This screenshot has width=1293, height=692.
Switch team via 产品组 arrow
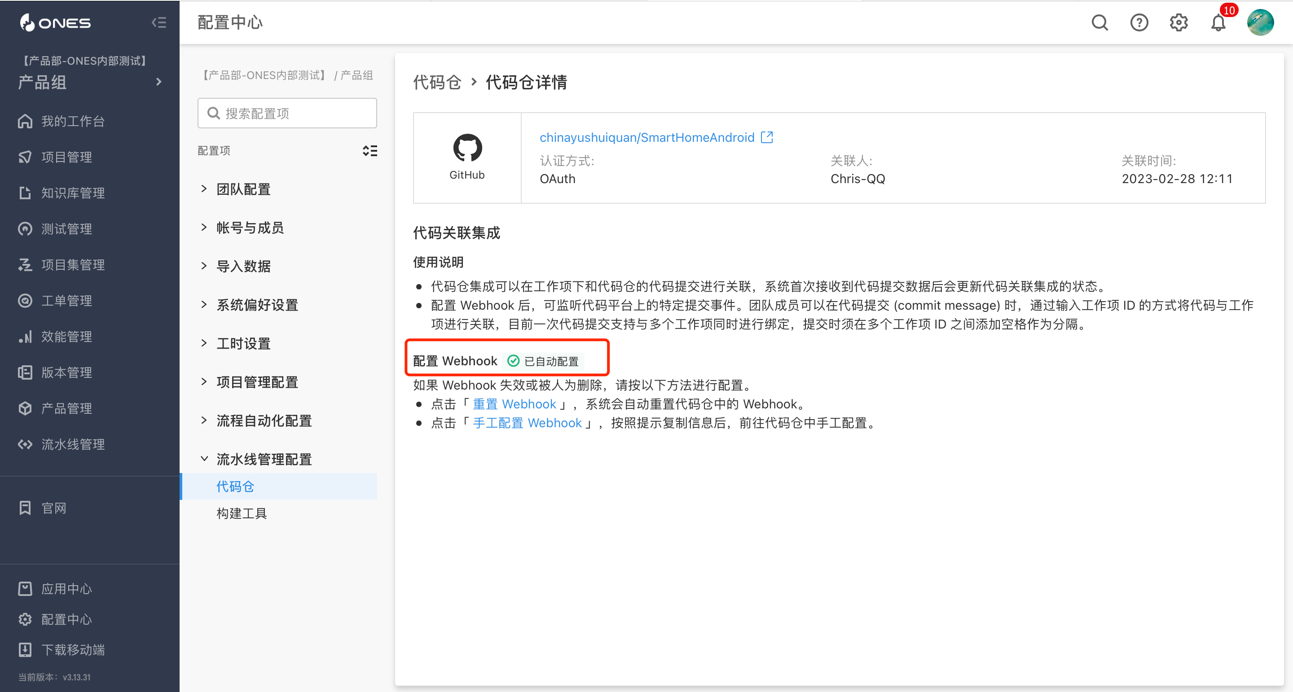coord(159,82)
